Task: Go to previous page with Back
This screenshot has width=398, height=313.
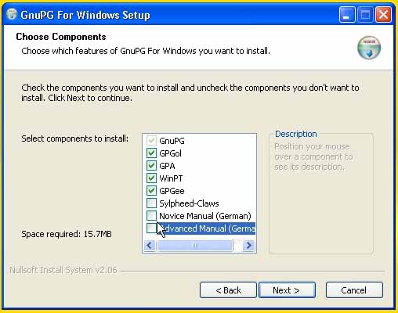Action: [228, 290]
